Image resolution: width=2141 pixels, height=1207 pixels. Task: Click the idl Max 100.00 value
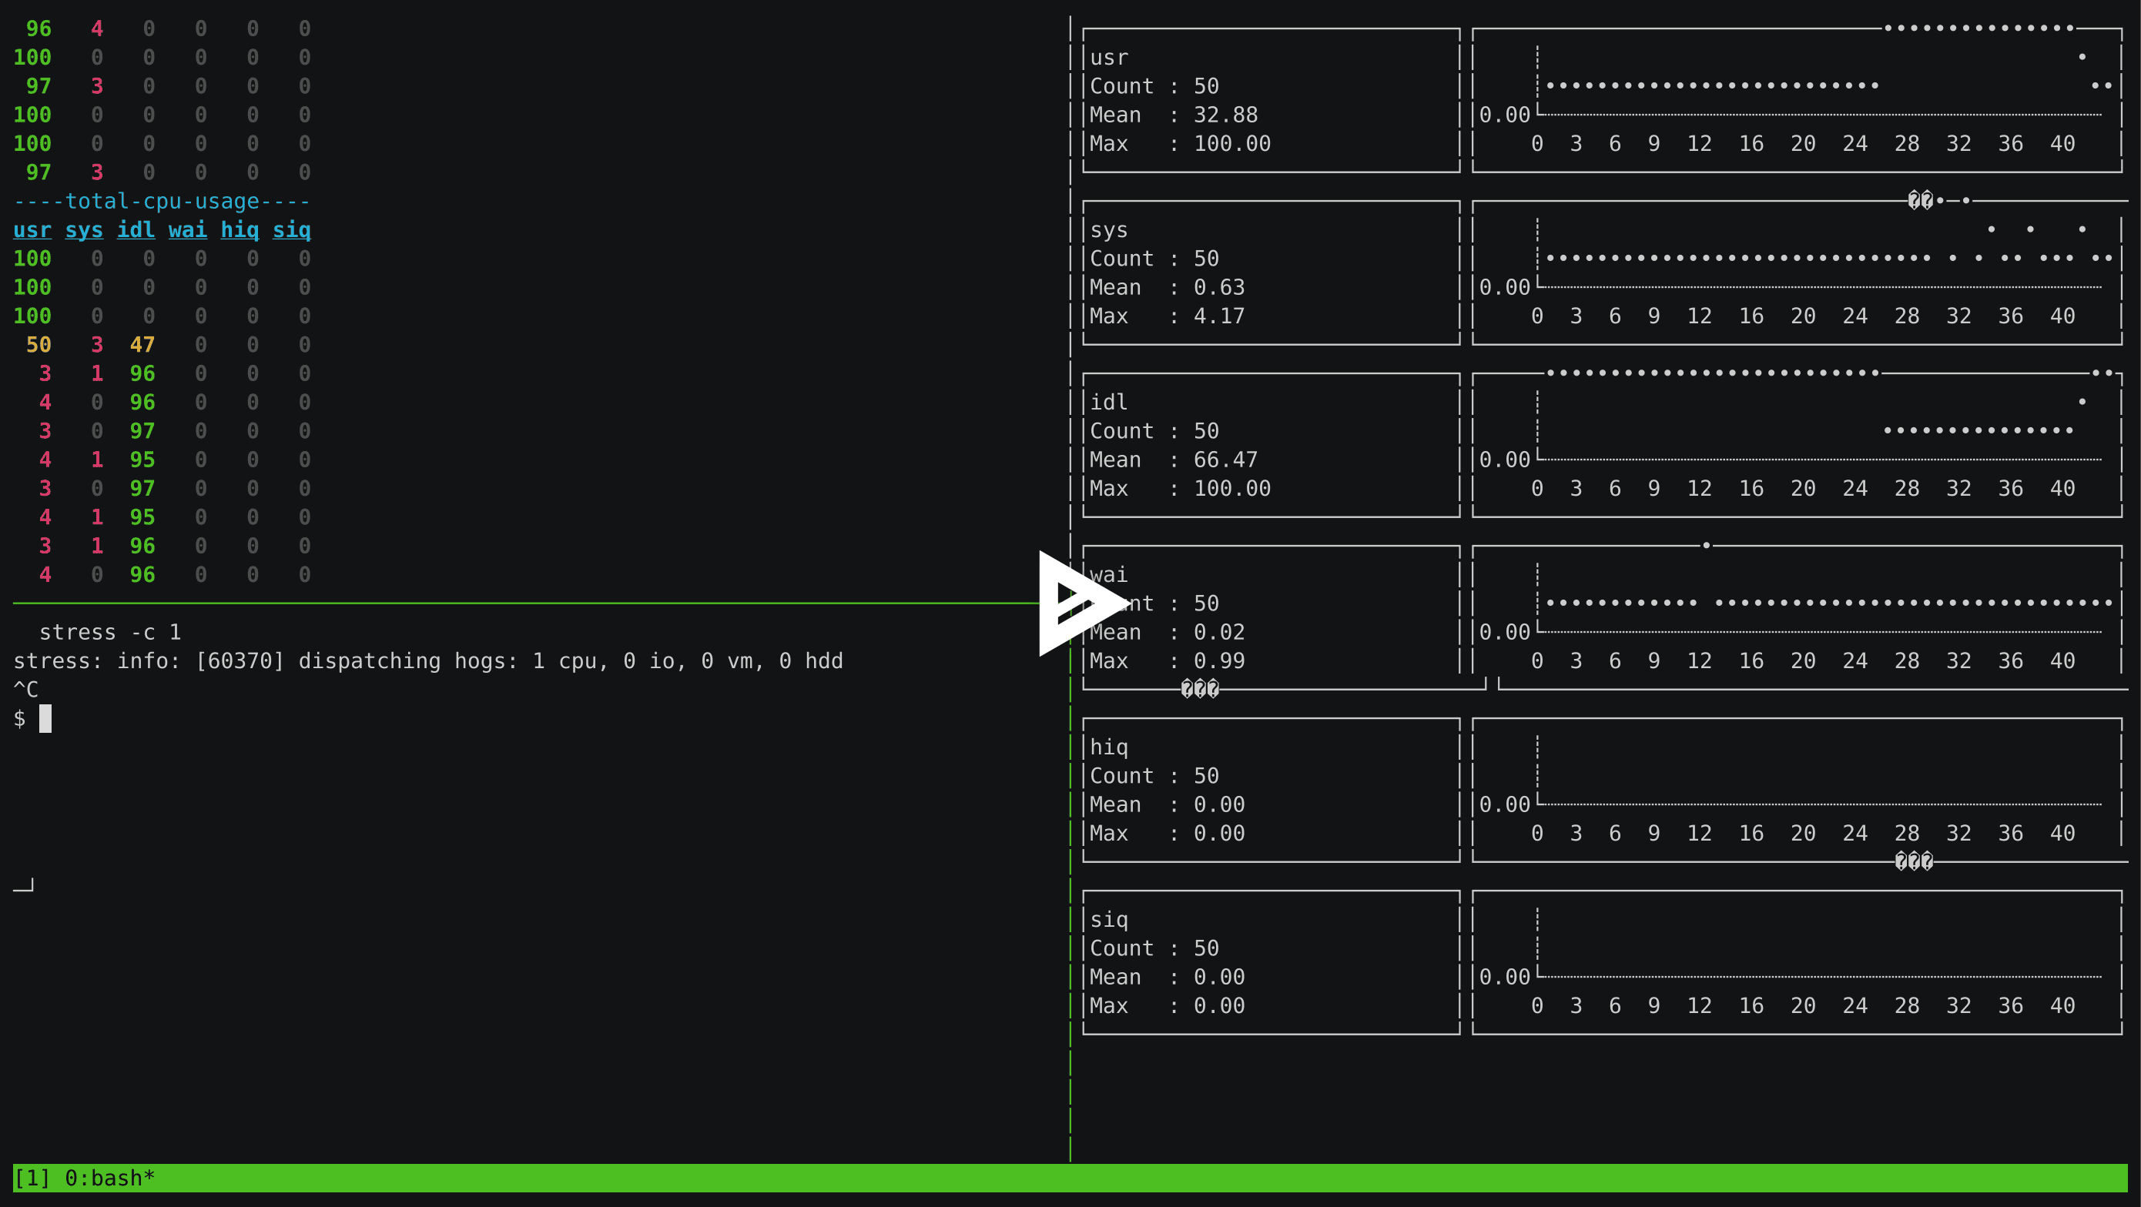click(x=1231, y=489)
